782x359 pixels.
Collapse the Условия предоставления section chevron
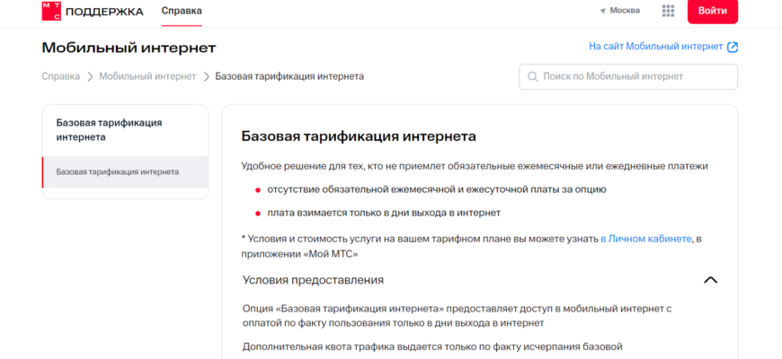click(x=710, y=280)
